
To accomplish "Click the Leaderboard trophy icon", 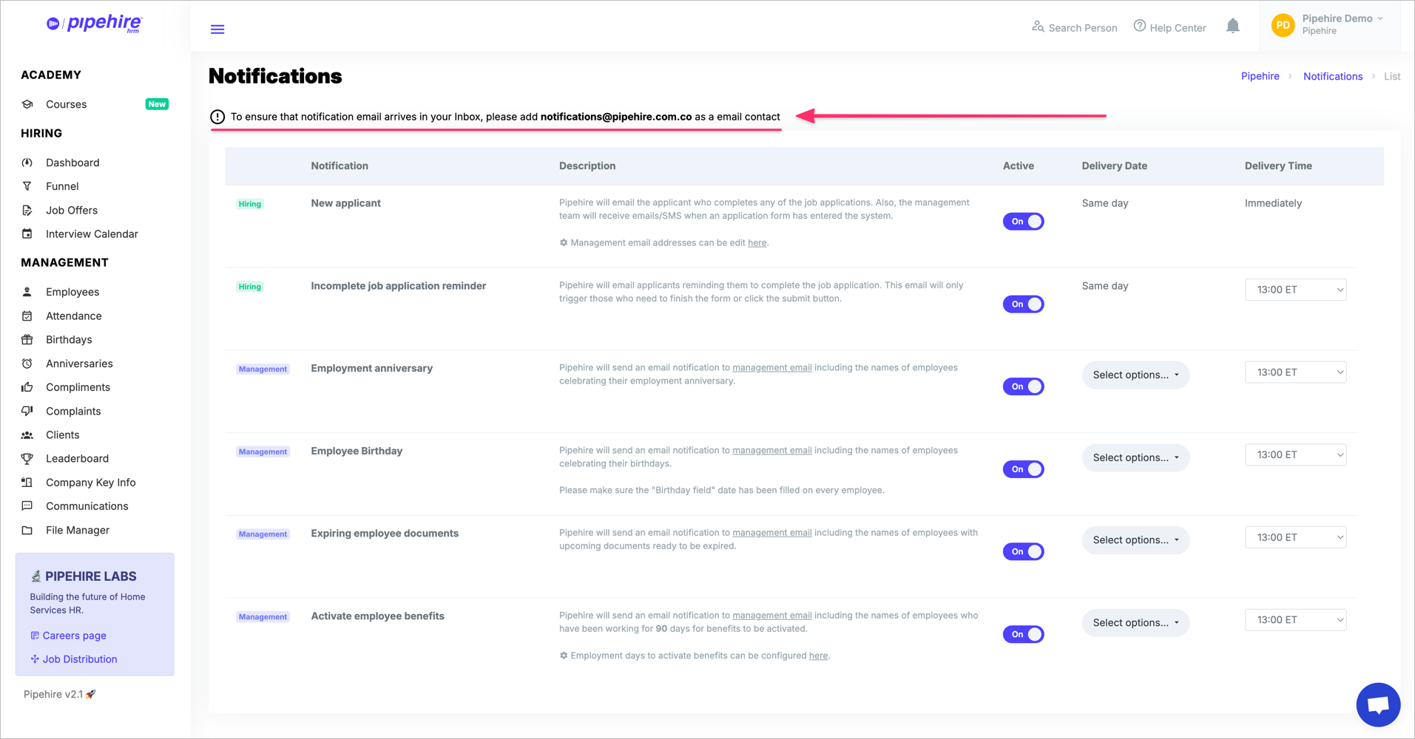I will click(x=27, y=459).
